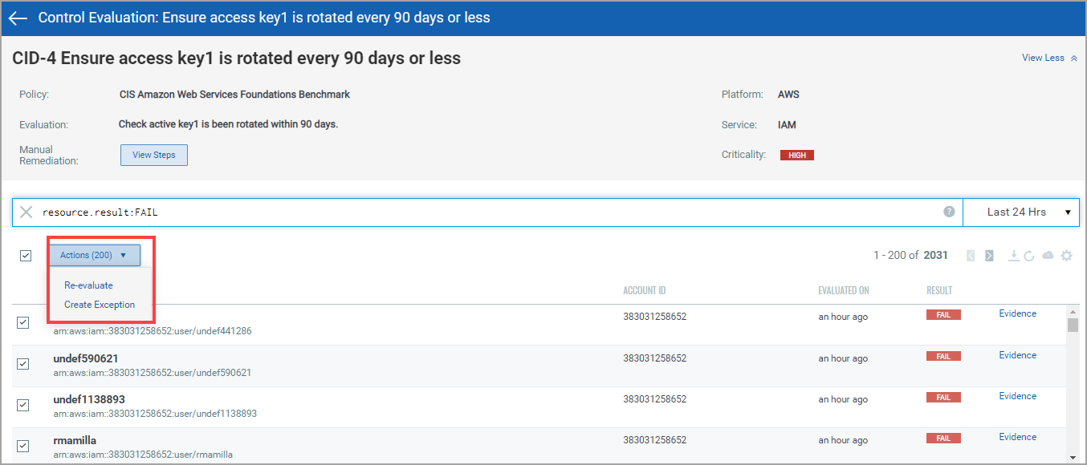Collapse details with View Less chevron
Viewport: 1087px width, 465px height.
[1073, 59]
